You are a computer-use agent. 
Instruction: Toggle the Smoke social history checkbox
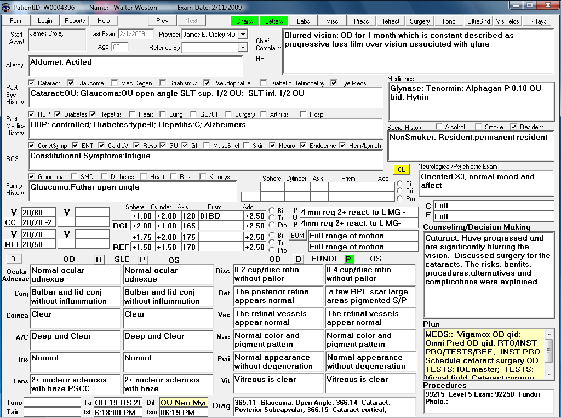(478, 127)
